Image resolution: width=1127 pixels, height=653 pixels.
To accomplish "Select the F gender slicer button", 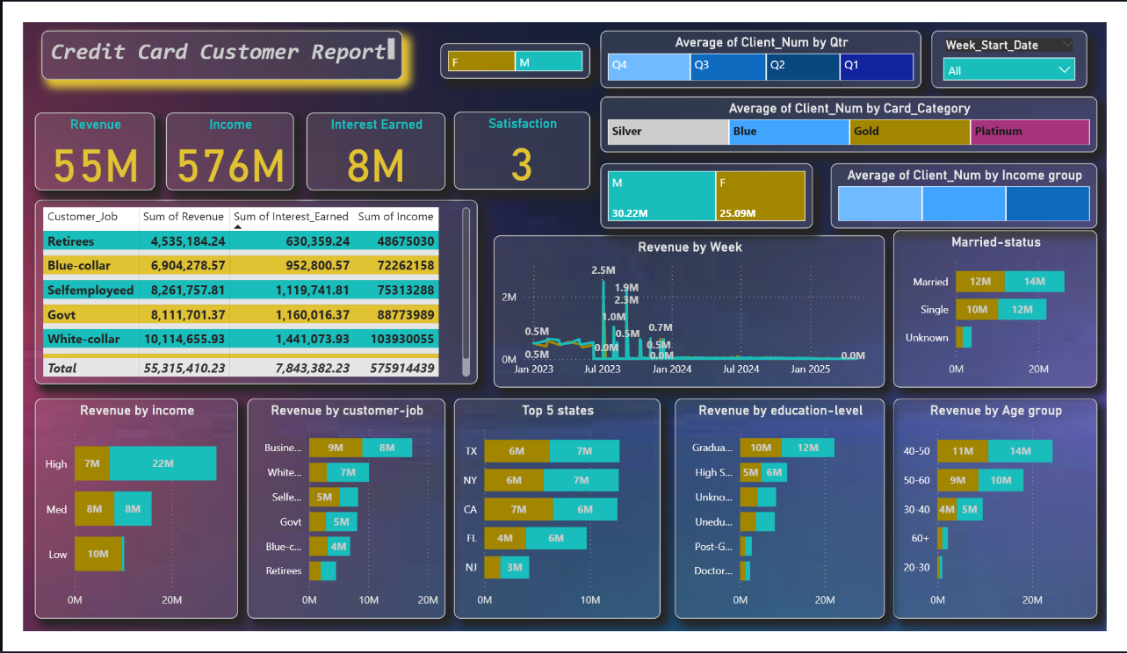I will [480, 61].
